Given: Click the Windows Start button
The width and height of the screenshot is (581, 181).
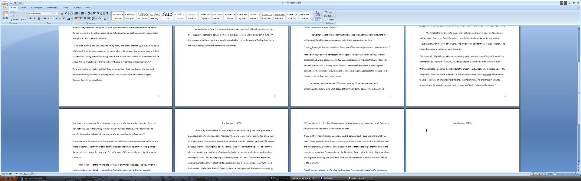Looking at the screenshot, I should coord(8,179).
